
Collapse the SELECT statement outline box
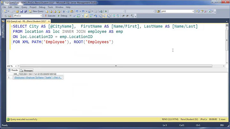click(11, 26)
